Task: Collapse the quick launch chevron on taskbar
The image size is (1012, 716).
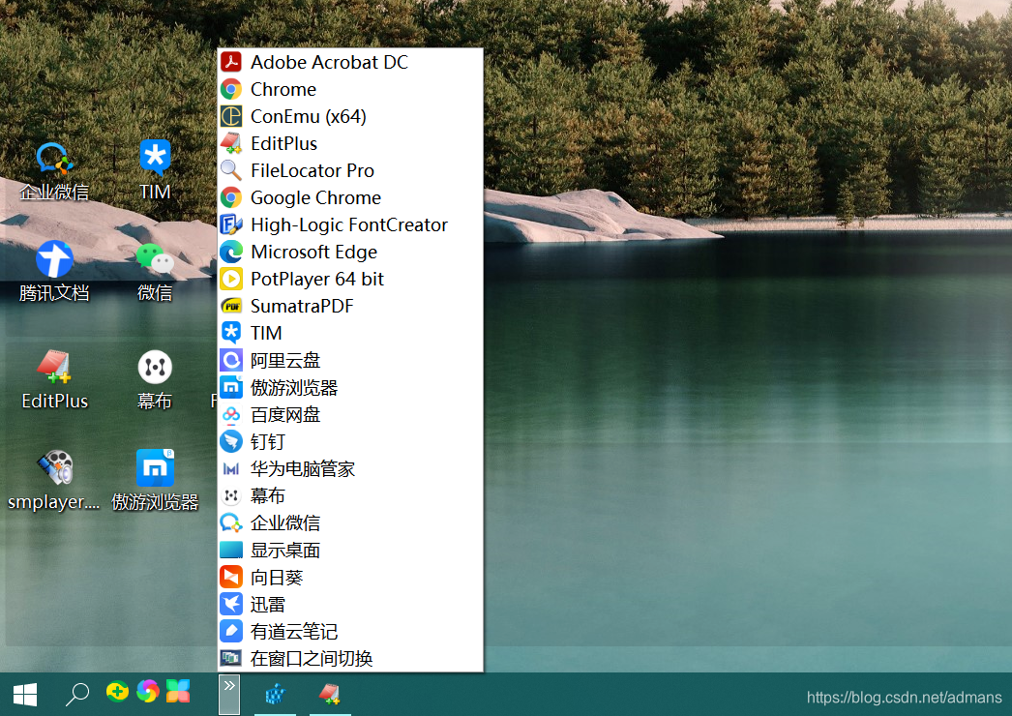Action: coord(229,694)
